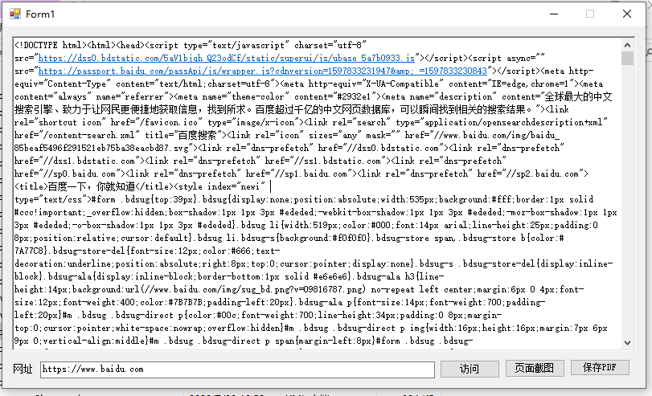Click the Form1 application icon in title bar
Screen dimensions: 652x396
coord(15,14)
